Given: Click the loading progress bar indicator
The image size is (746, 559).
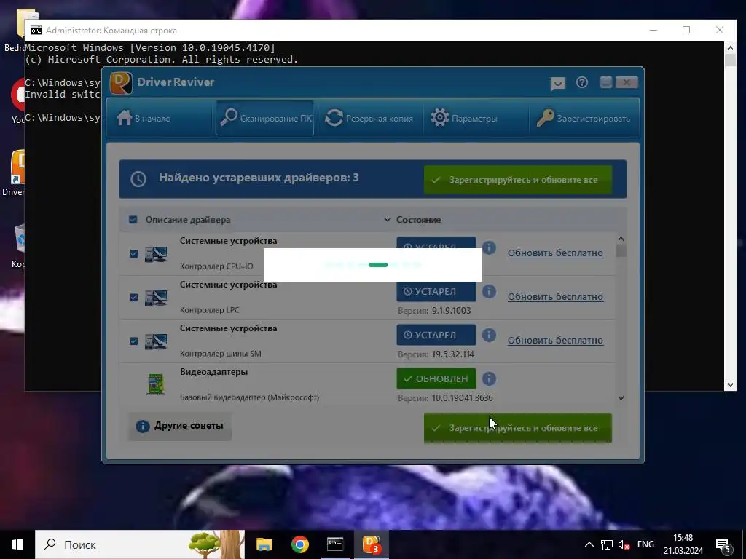Looking at the screenshot, I should 378,265.
